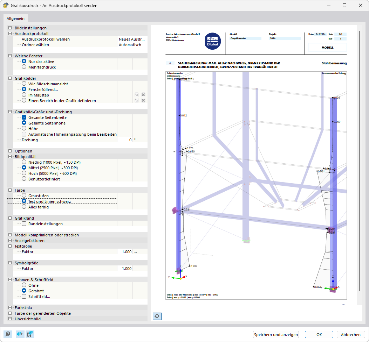Collapse the Welche Fenster section

click(10, 56)
